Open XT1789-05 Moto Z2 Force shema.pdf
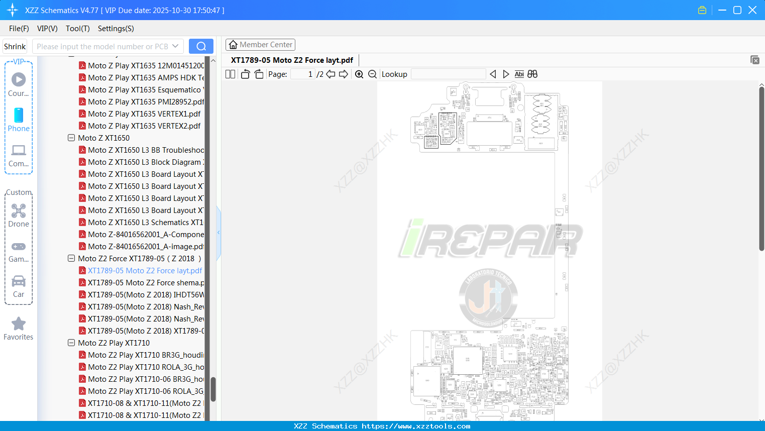This screenshot has height=431, width=765. [146, 282]
